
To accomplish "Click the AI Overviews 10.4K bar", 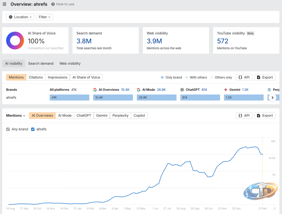I will (113, 98).
